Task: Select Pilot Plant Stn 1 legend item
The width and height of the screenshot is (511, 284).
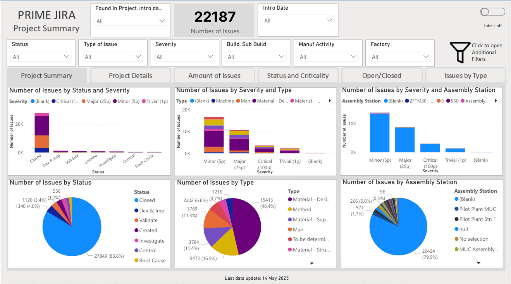Action: (x=475, y=219)
